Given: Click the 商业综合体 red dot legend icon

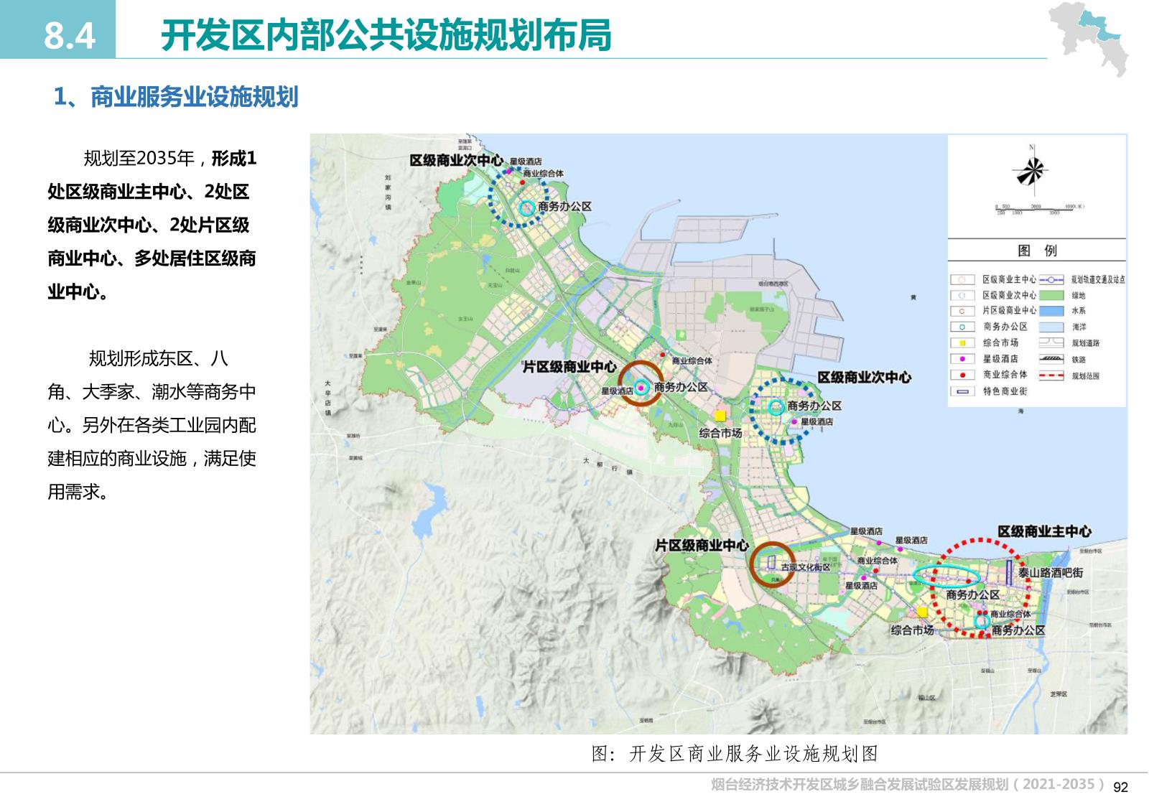Looking at the screenshot, I should click(x=962, y=375).
